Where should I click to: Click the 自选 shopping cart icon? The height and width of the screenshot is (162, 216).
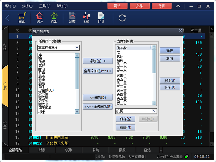(22, 18)
